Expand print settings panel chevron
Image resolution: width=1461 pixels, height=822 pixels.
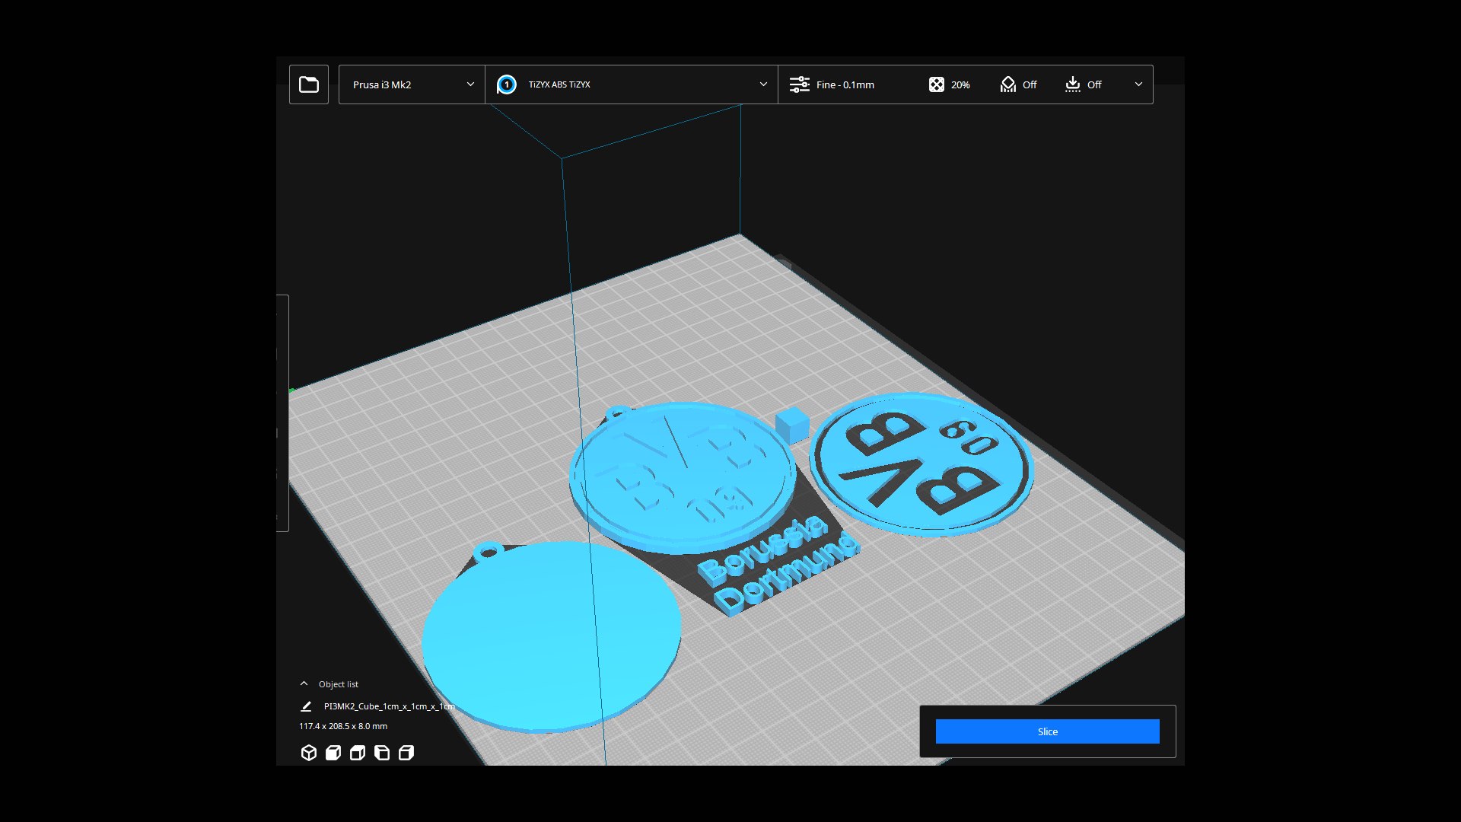(1138, 84)
